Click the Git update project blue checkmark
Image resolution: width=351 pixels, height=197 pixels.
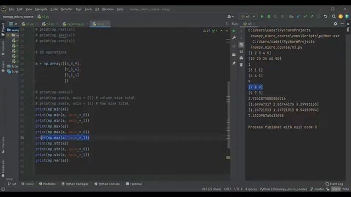click(298, 16)
